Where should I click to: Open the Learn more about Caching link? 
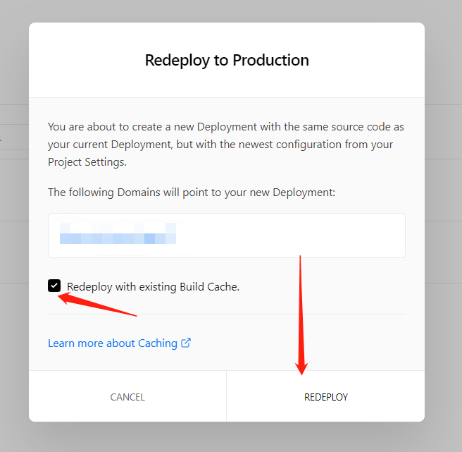coord(113,343)
